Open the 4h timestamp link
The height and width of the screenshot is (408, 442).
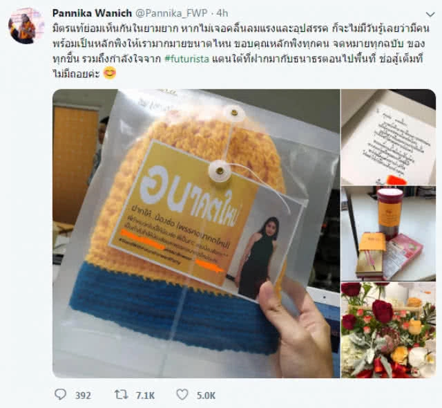pyautogui.click(x=222, y=13)
